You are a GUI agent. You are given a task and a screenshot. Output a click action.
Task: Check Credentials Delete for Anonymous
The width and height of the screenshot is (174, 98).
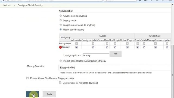[x=144, y=44]
